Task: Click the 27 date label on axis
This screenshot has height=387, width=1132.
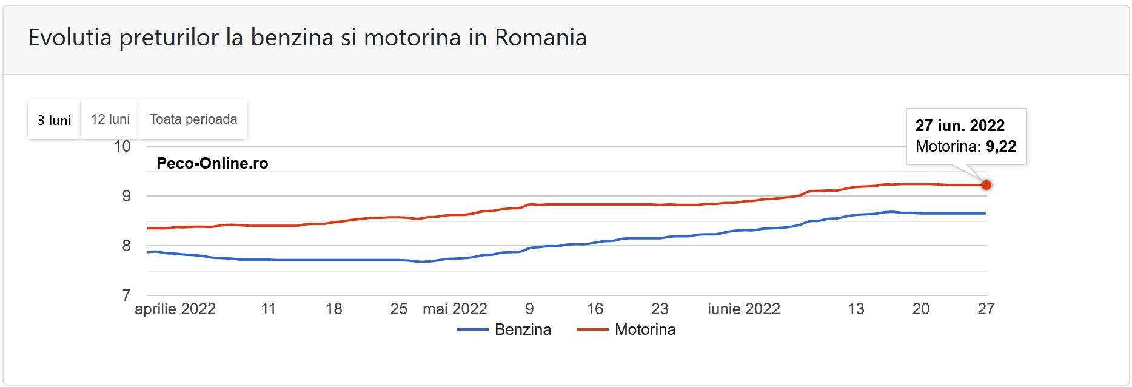Action: [986, 309]
